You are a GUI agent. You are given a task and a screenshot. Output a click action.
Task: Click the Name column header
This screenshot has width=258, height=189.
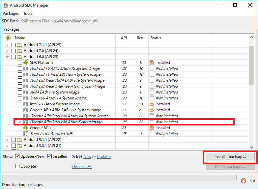[20, 38]
